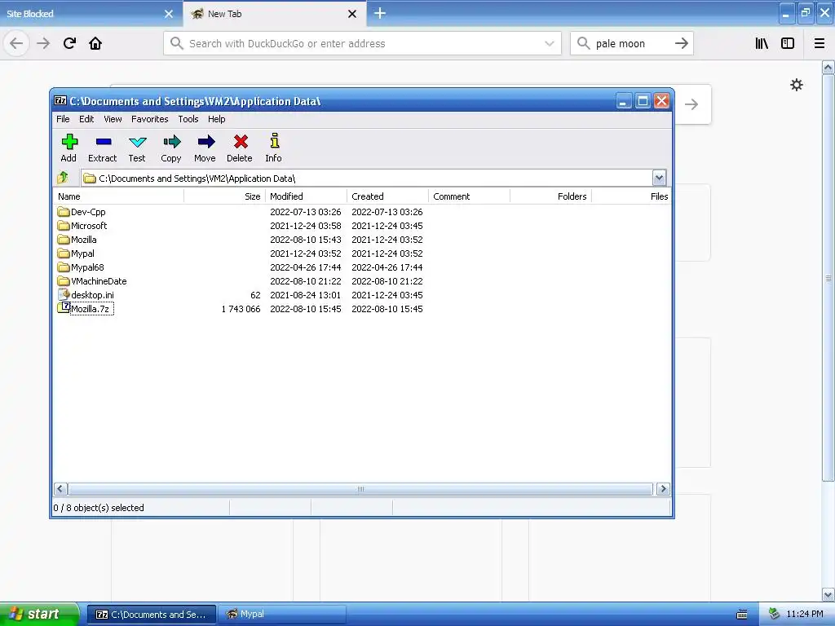This screenshot has width=835, height=626.
Task: Select the Mozilla.7z archive icon
Action: click(64, 307)
